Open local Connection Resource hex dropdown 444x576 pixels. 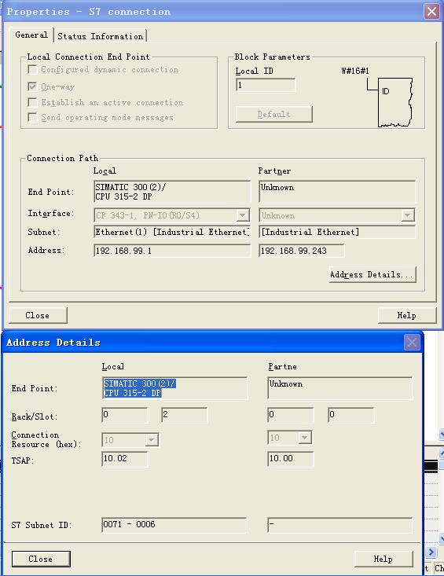tap(152, 440)
